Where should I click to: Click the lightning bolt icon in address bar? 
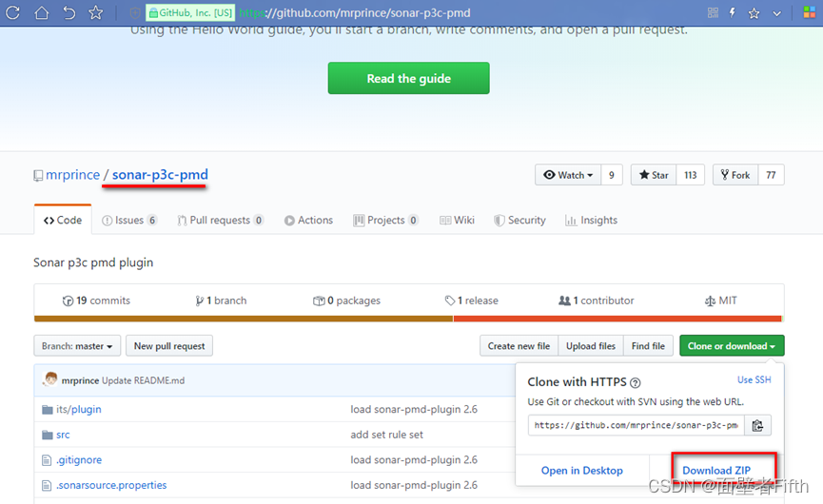pos(733,12)
